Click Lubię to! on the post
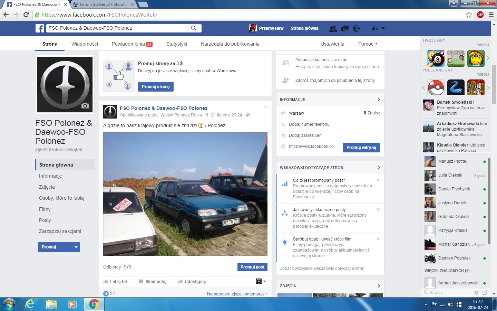 115,282
